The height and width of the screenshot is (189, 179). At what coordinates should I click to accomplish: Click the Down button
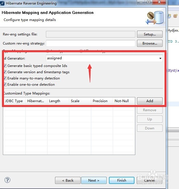(150, 128)
